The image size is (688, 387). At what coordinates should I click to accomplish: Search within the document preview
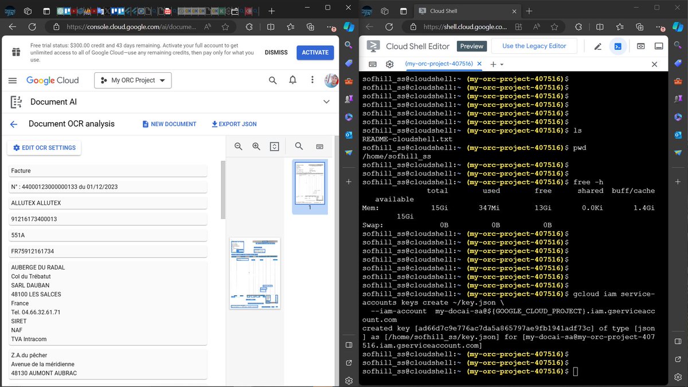click(x=299, y=147)
